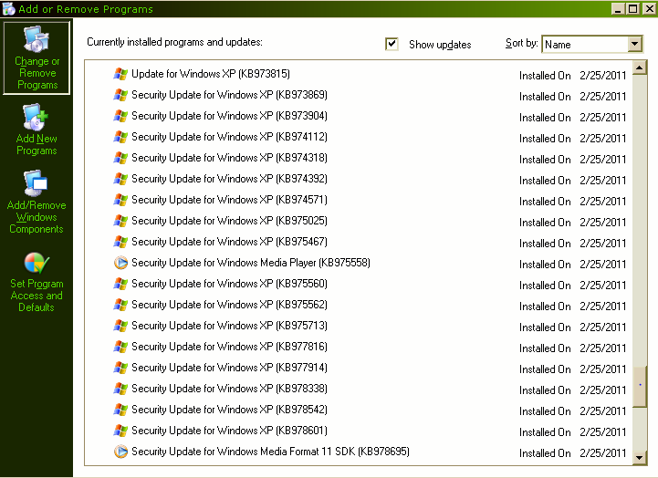The image size is (658, 478).
Task: Click the Windows flag icon for KB977816
Action: [120, 347]
